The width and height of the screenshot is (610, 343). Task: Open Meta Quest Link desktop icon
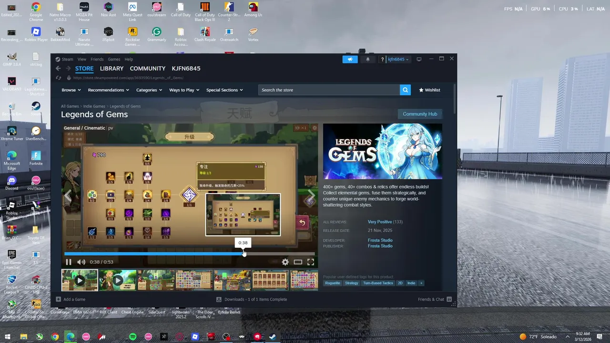click(x=132, y=12)
